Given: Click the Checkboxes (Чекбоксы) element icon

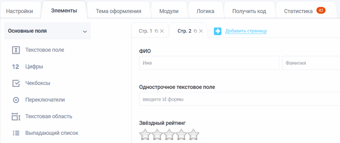Looking at the screenshot, I should click(16, 83).
